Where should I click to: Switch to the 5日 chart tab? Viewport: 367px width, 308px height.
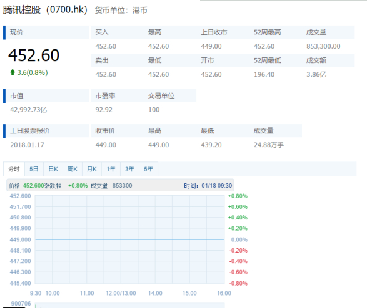click(34, 169)
